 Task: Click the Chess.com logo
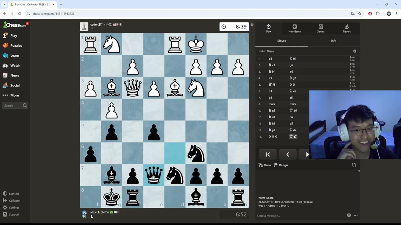pos(15,25)
